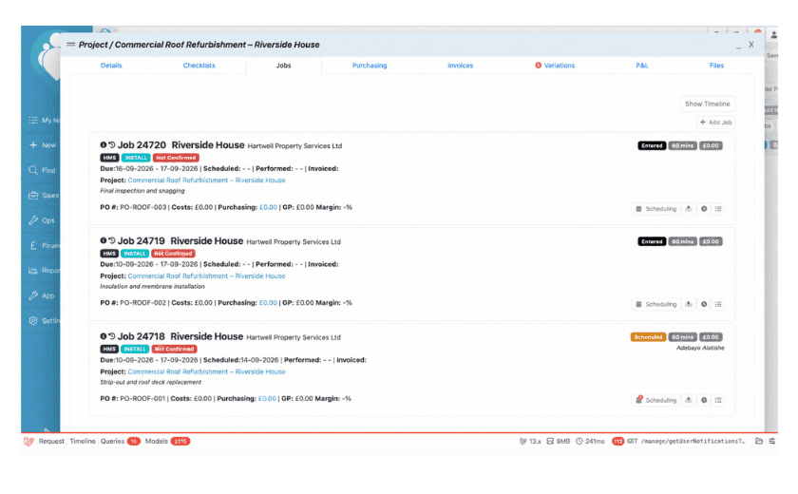Open the Purchasing tab
The image size is (798, 494).
click(x=370, y=66)
